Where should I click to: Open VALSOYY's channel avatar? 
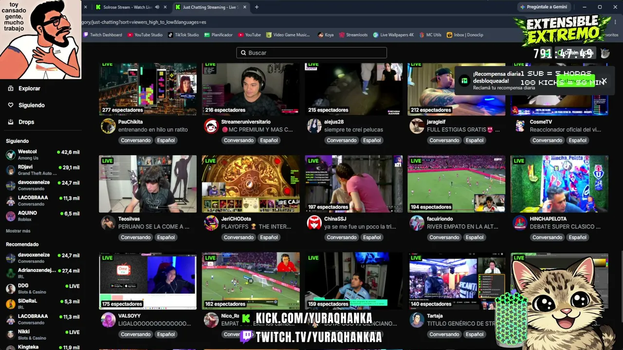click(108, 320)
